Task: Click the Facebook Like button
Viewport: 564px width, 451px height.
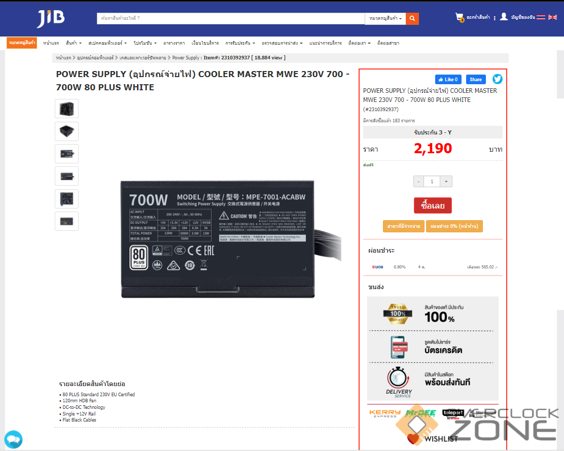Action: tap(448, 80)
